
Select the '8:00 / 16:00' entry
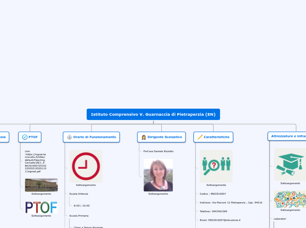[82, 206]
